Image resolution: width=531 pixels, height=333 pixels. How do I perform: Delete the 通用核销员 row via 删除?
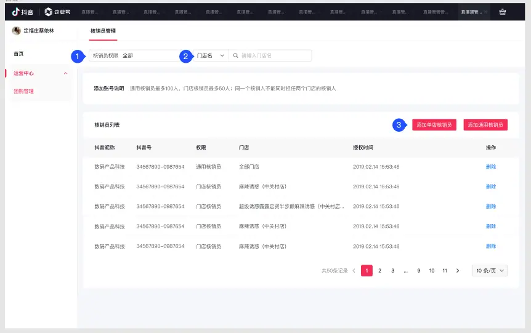tap(491, 167)
